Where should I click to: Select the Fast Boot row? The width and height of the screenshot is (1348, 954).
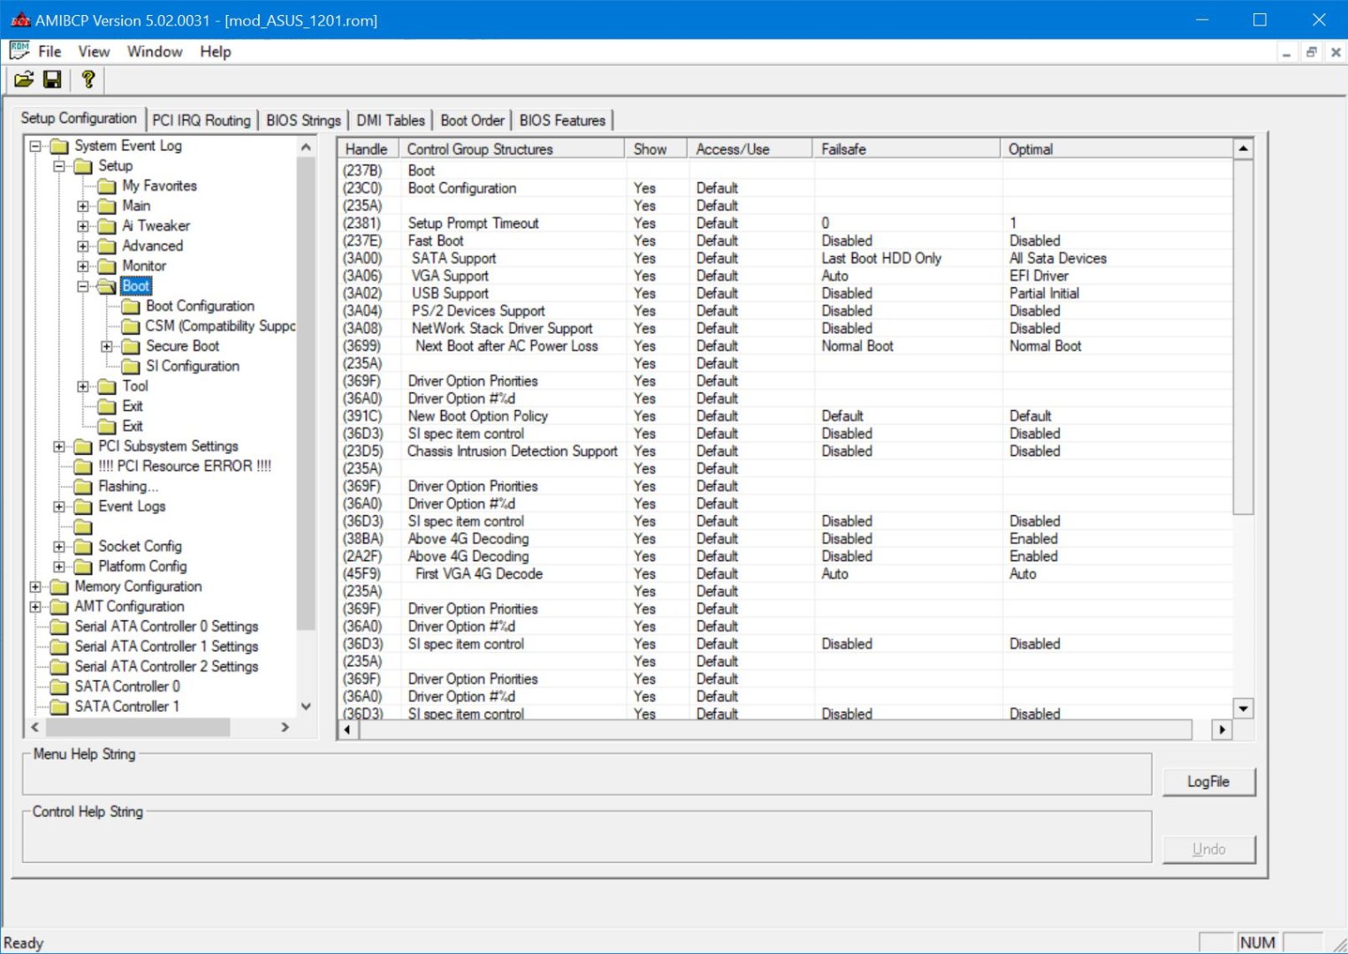pyautogui.click(x=436, y=241)
